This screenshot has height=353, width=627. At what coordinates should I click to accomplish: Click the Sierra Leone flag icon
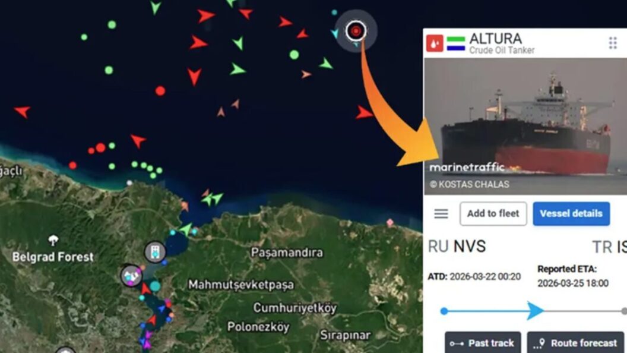456,43
